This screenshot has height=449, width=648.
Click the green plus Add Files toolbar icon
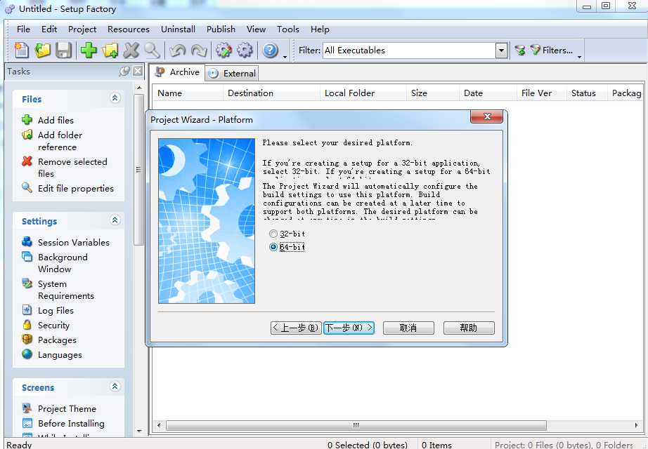89,51
